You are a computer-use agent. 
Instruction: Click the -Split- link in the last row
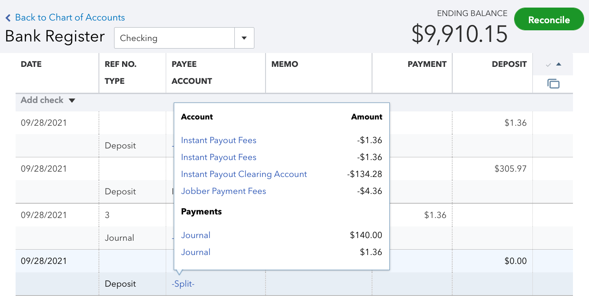tap(183, 284)
